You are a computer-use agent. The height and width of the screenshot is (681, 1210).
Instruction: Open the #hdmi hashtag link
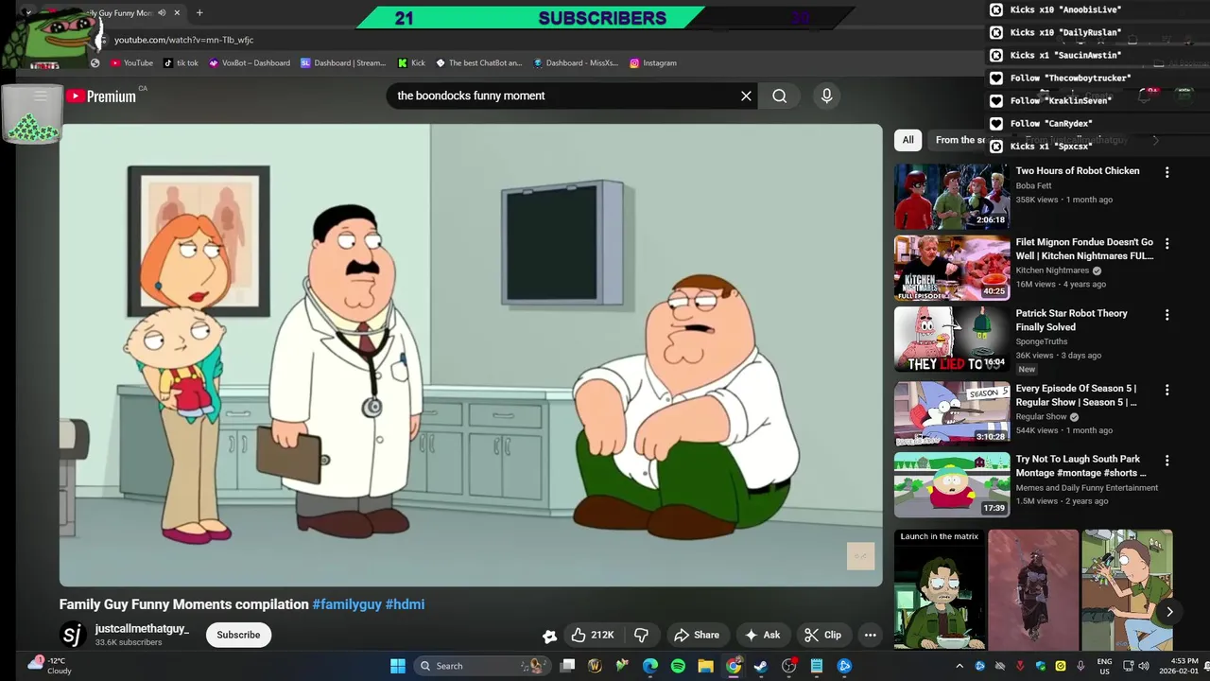[x=405, y=604]
